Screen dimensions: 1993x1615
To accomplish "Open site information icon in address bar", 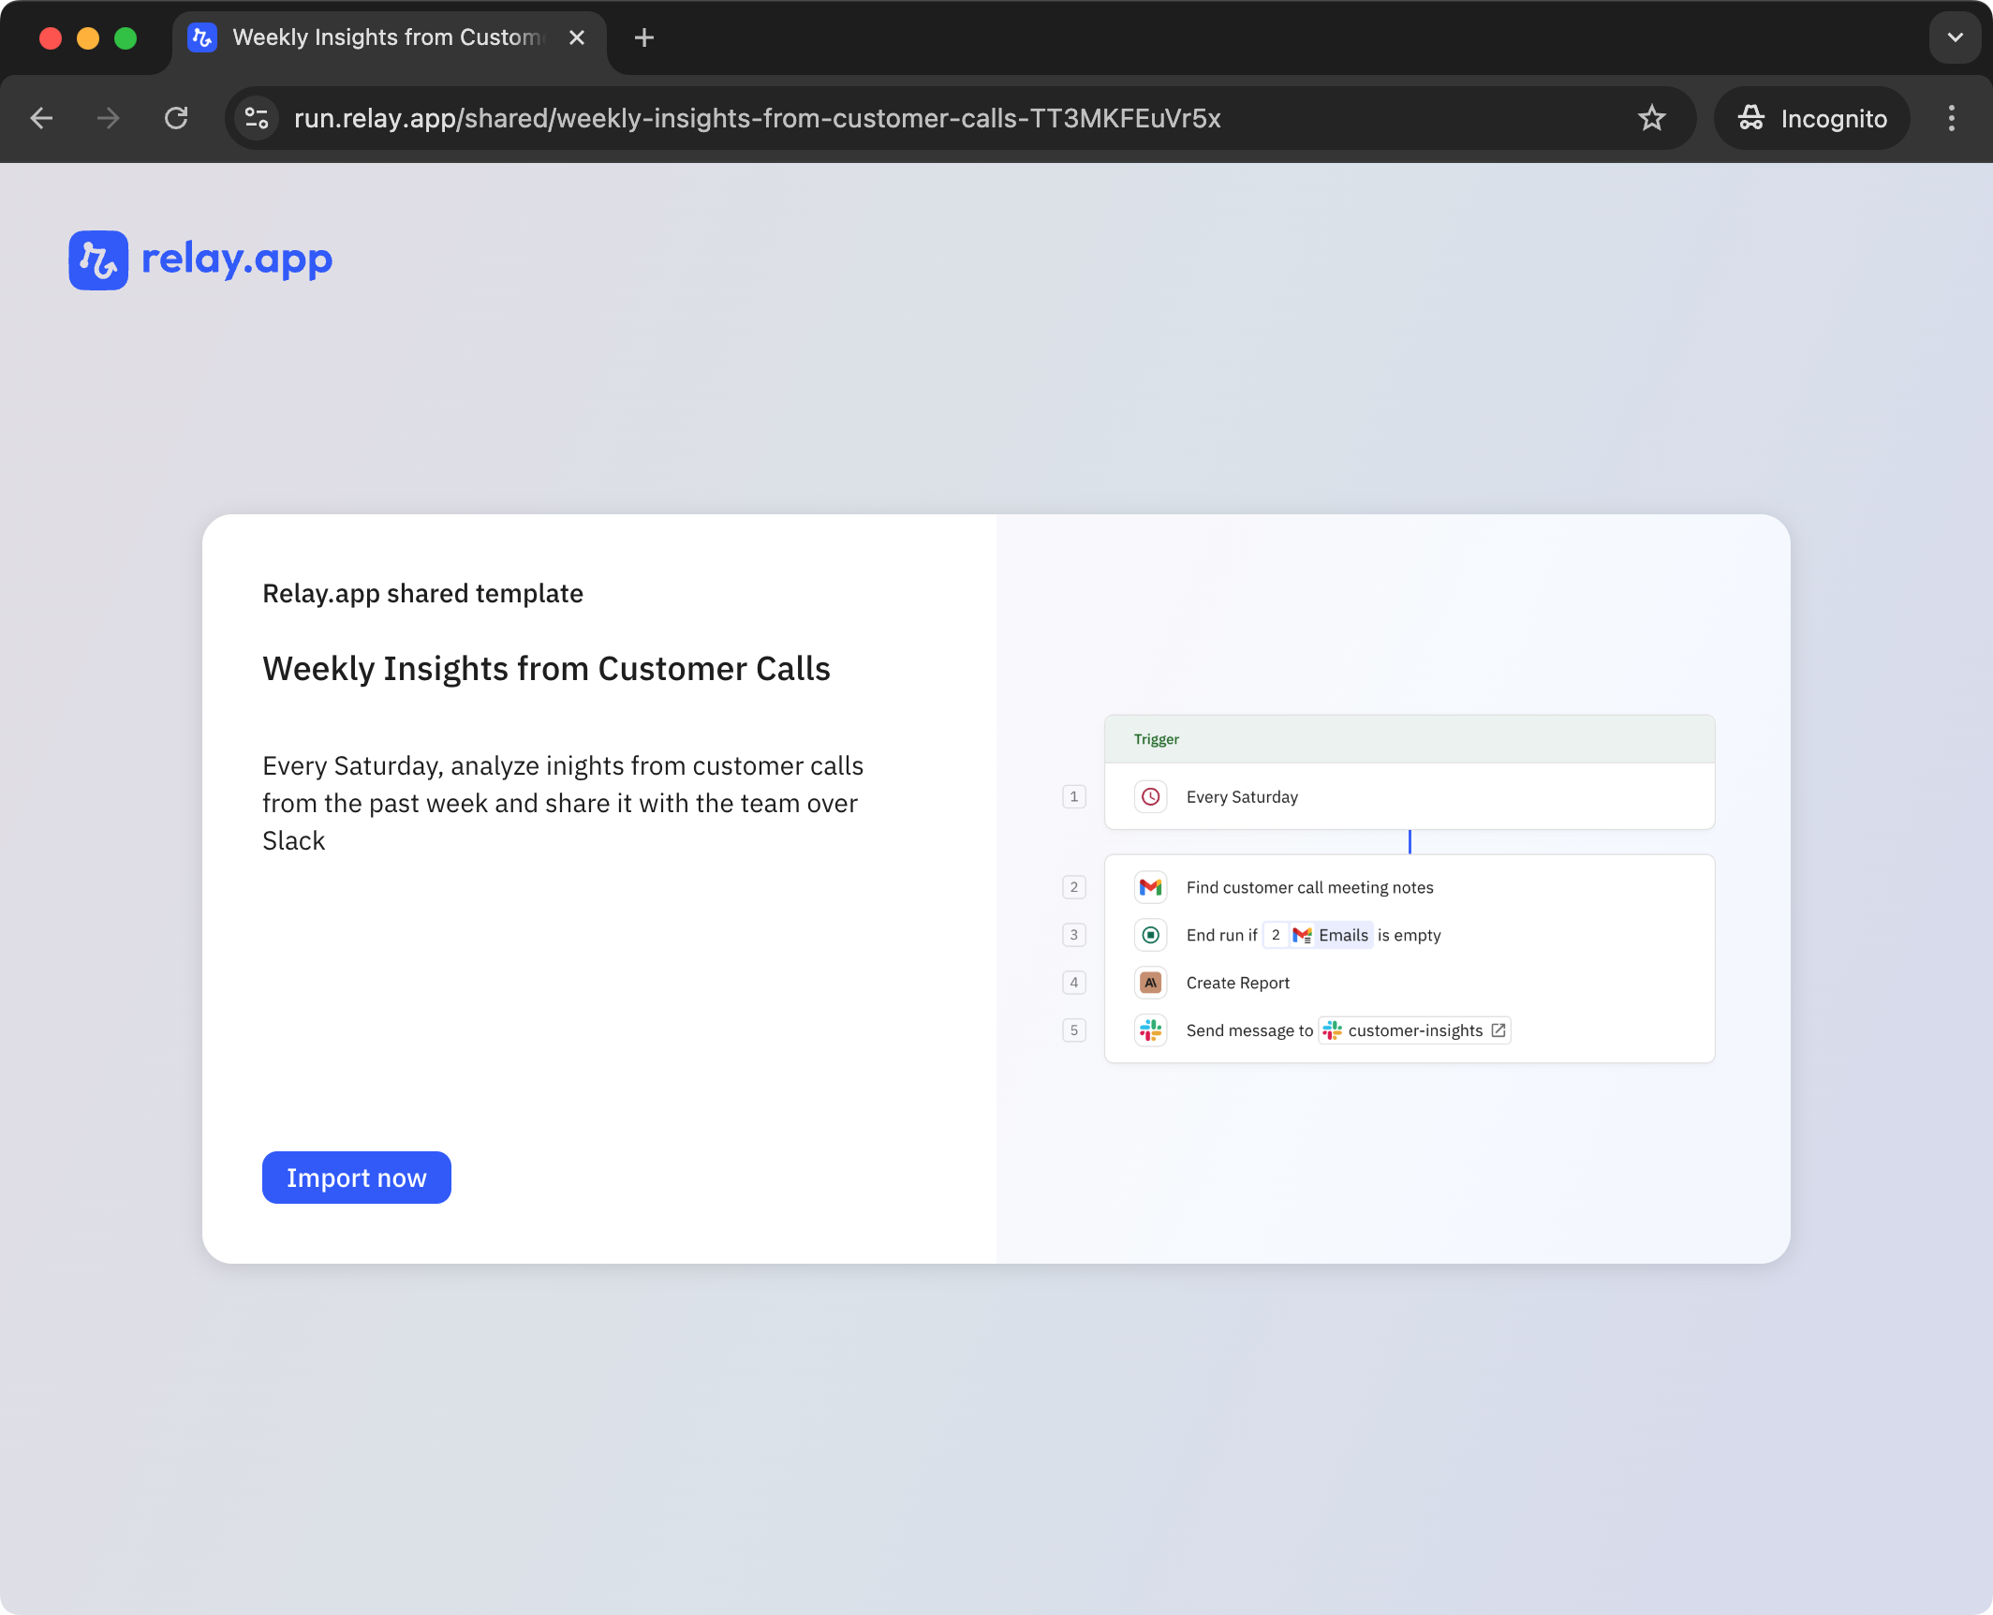I will [257, 118].
